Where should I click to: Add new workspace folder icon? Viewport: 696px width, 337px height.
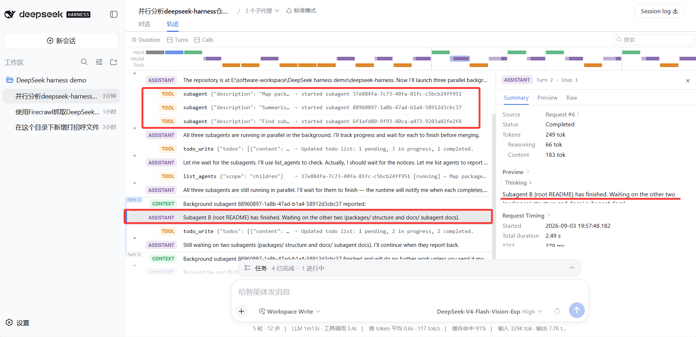point(114,62)
